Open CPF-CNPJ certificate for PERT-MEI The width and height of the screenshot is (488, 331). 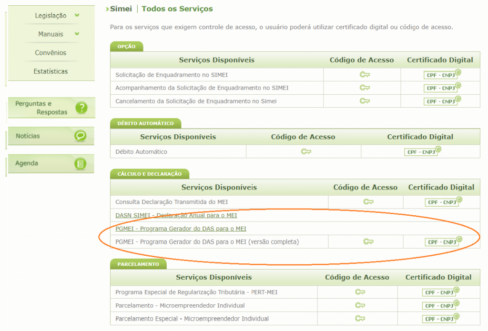440,292
